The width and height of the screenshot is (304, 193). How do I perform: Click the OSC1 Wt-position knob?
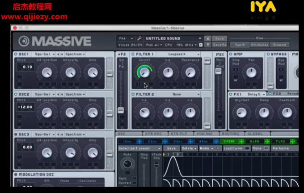click(47, 73)
